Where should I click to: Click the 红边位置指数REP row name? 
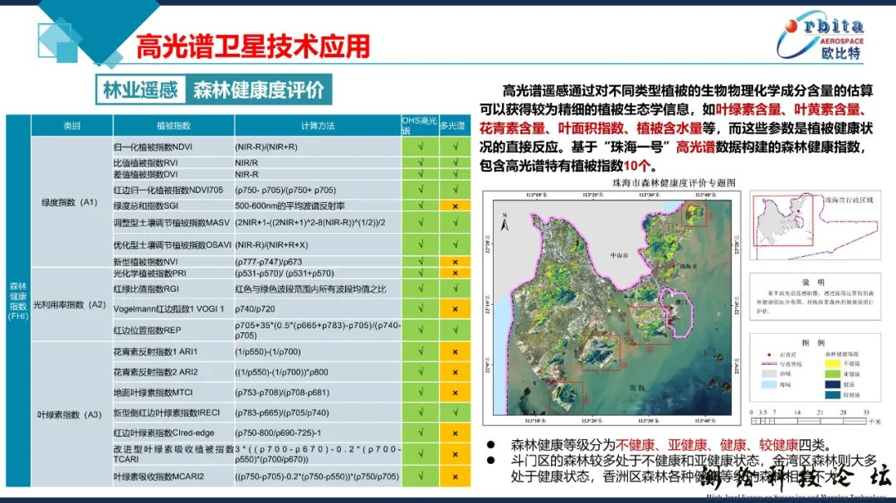point(148,330)
